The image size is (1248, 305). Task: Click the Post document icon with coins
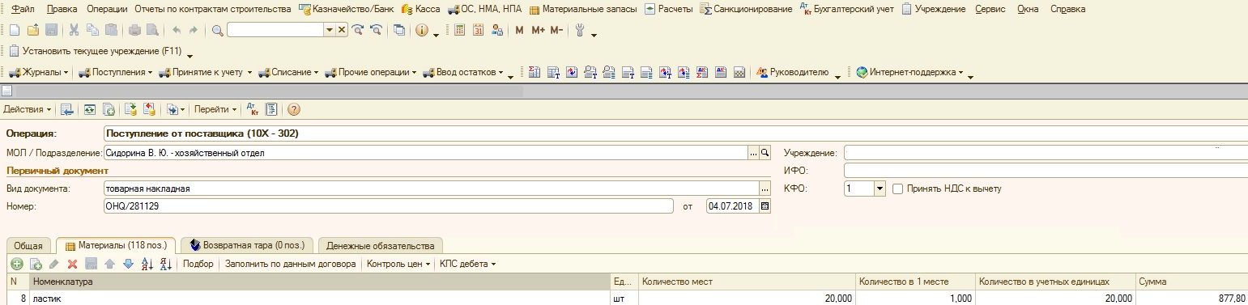click(131, 108)
